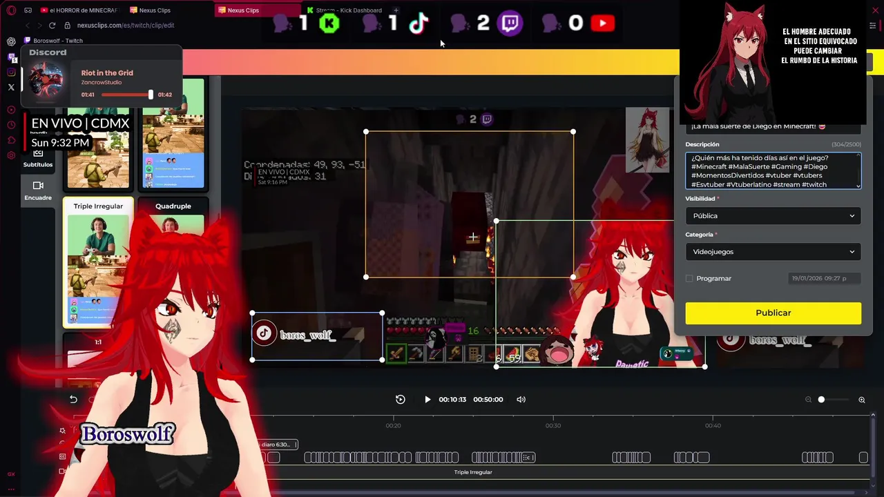The width and height of the screenshot is (884, 497).
Task: Open the sidebar three-dots setup
Action: pos(11,488)
